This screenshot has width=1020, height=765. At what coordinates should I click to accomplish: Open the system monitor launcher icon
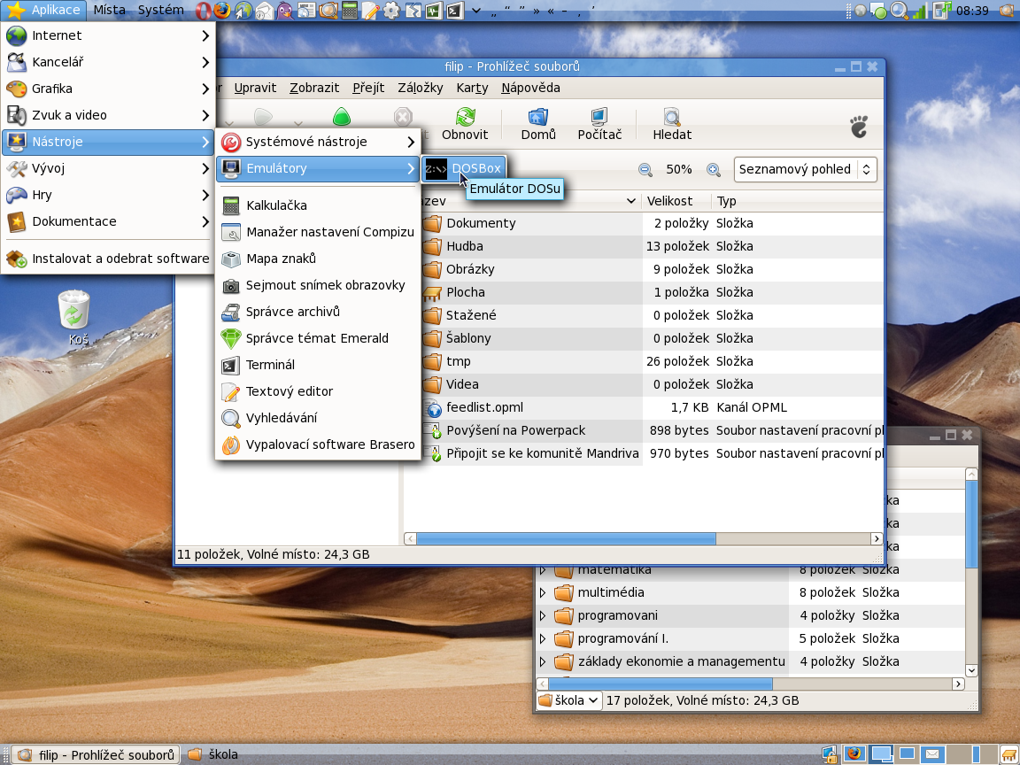tap(434, 11)
